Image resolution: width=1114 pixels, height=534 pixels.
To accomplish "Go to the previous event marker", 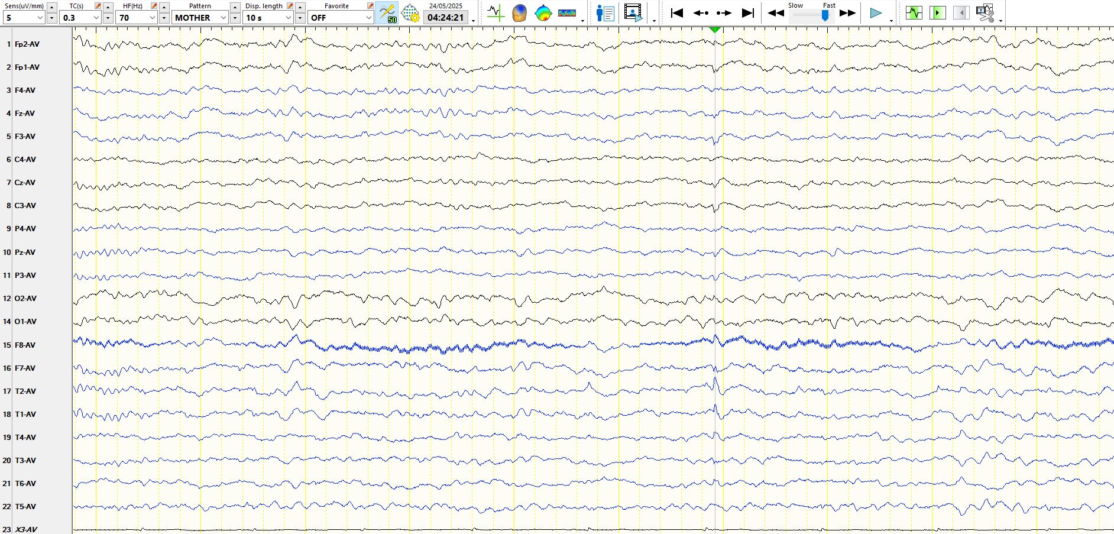I will pos(701,12).
